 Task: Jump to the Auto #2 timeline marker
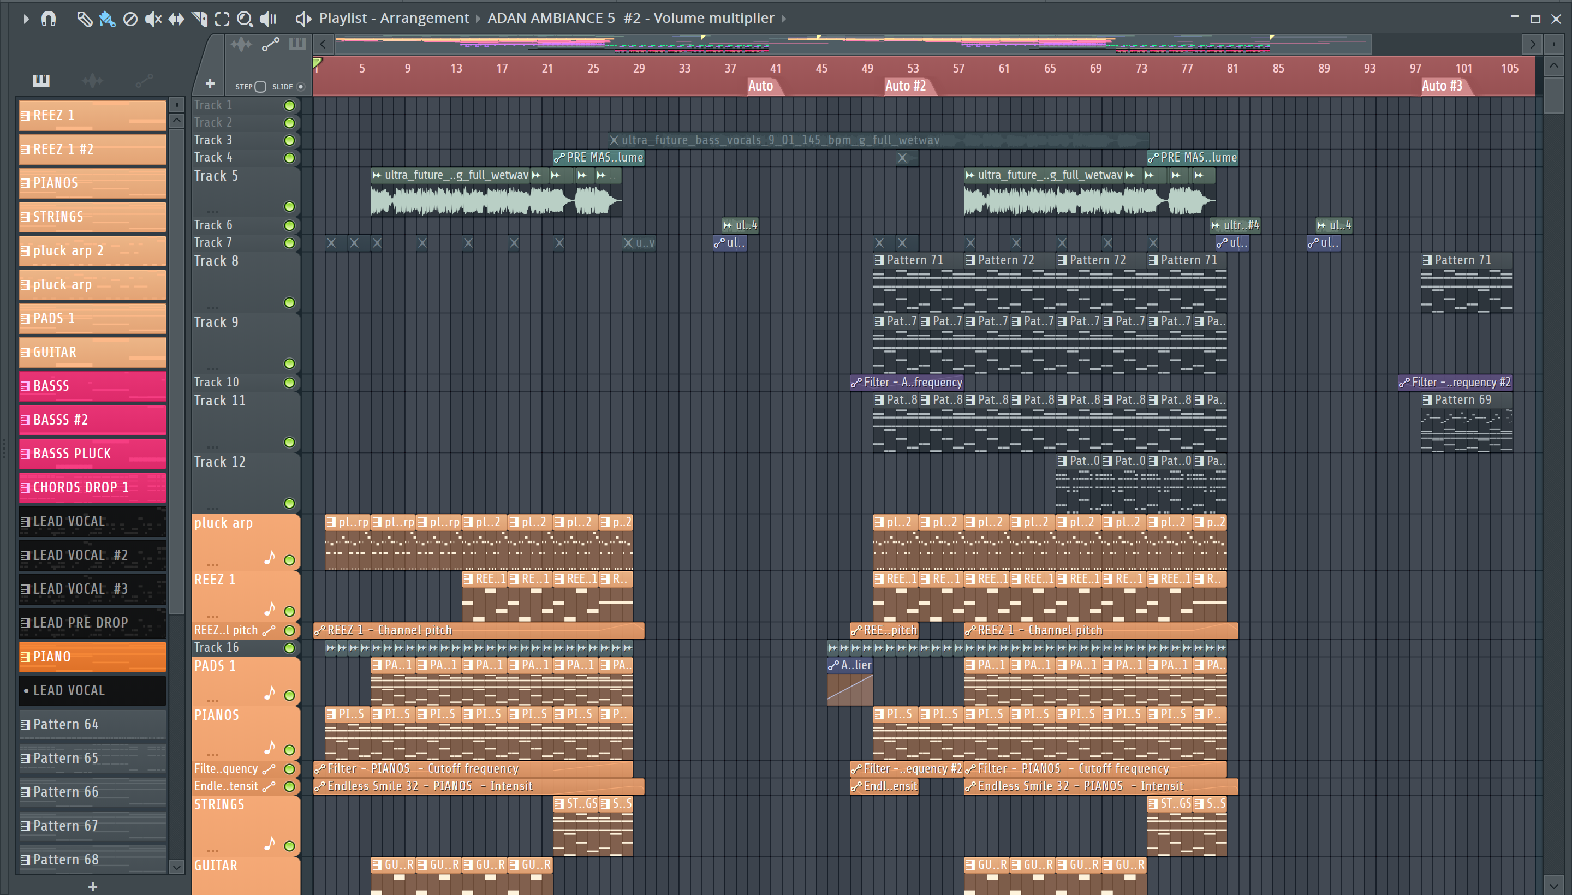pyautogui.click(x=906, y=86)
